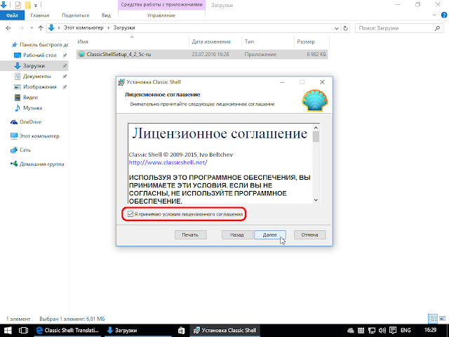Click ENG language indicator in tray
The width and height of the screenshot is (449, 337).
406,331
